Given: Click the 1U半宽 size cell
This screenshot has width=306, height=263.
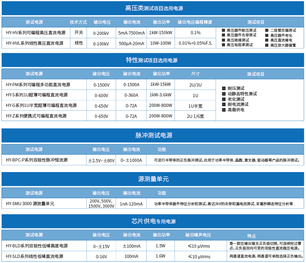Looking at the screenshot, I should pos(195,106).
